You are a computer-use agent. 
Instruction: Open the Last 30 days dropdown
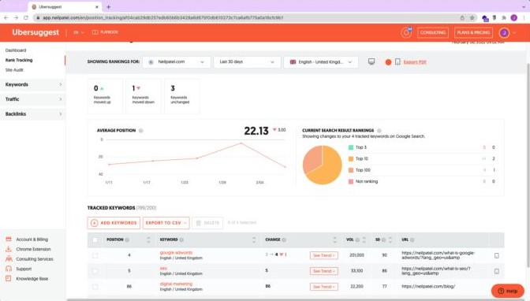(x=247, y=62)
